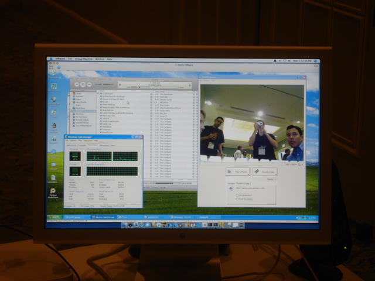Click the iTunes song progress bar
Screen dimensions: 375x281
click(x=155, y=87)
